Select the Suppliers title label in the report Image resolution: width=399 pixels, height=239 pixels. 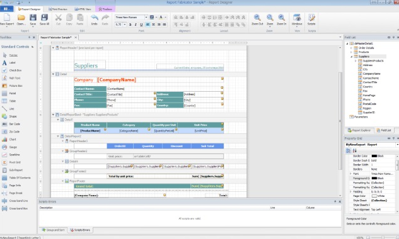[86, 65]
